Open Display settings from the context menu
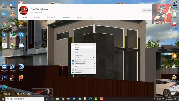This screenshot has width=179, height=101. (x=83, y=70)
